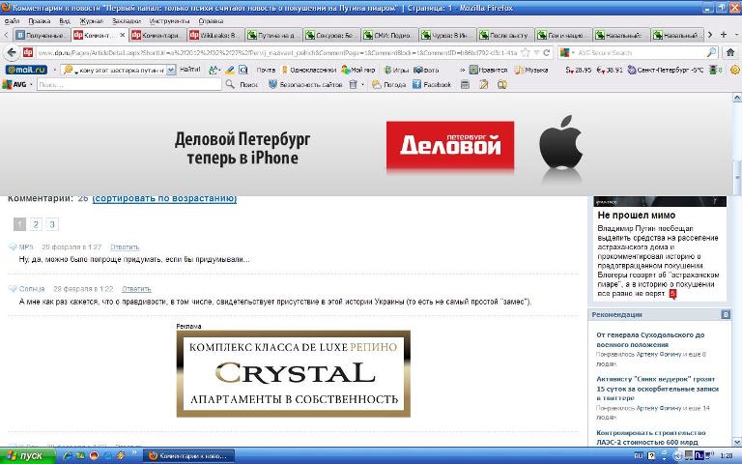Expand the Mail.ru toolbar overflow chevron
742x464 pixels.
(x=463, y=70)
